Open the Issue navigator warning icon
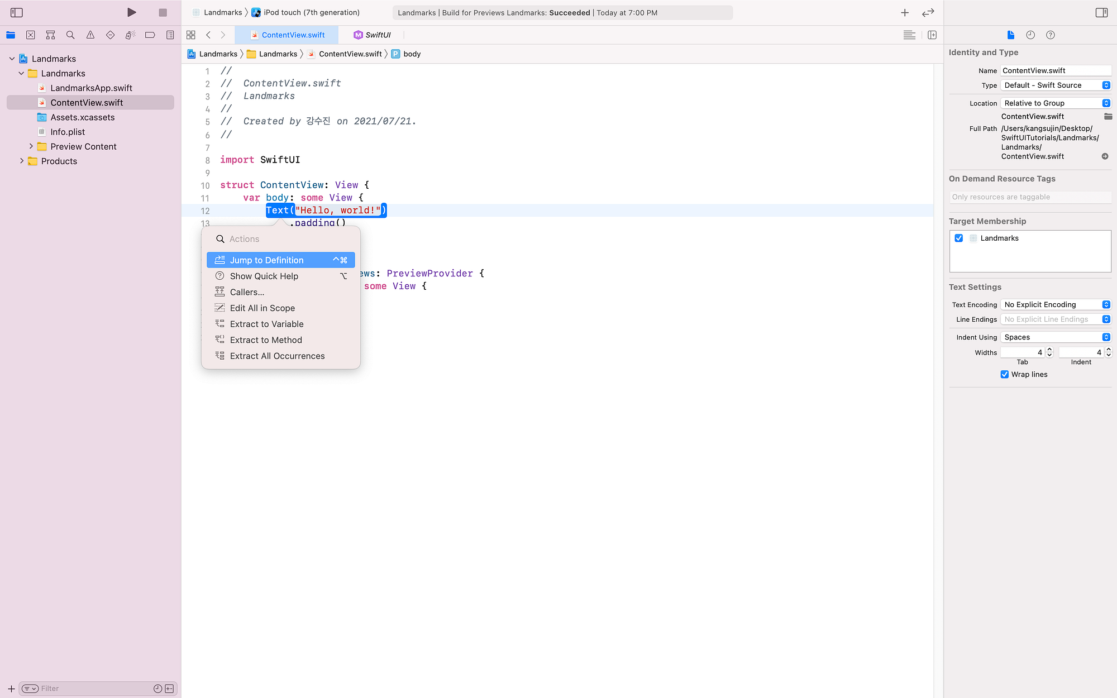 coord(90,35)
